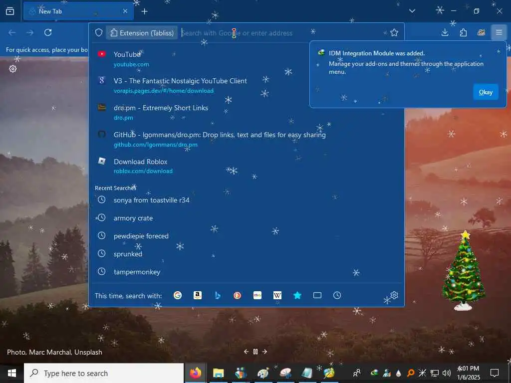This screenshot has width=511, height=383.
Task: Search bookmarks using the star icon
Action: point(297,295)
